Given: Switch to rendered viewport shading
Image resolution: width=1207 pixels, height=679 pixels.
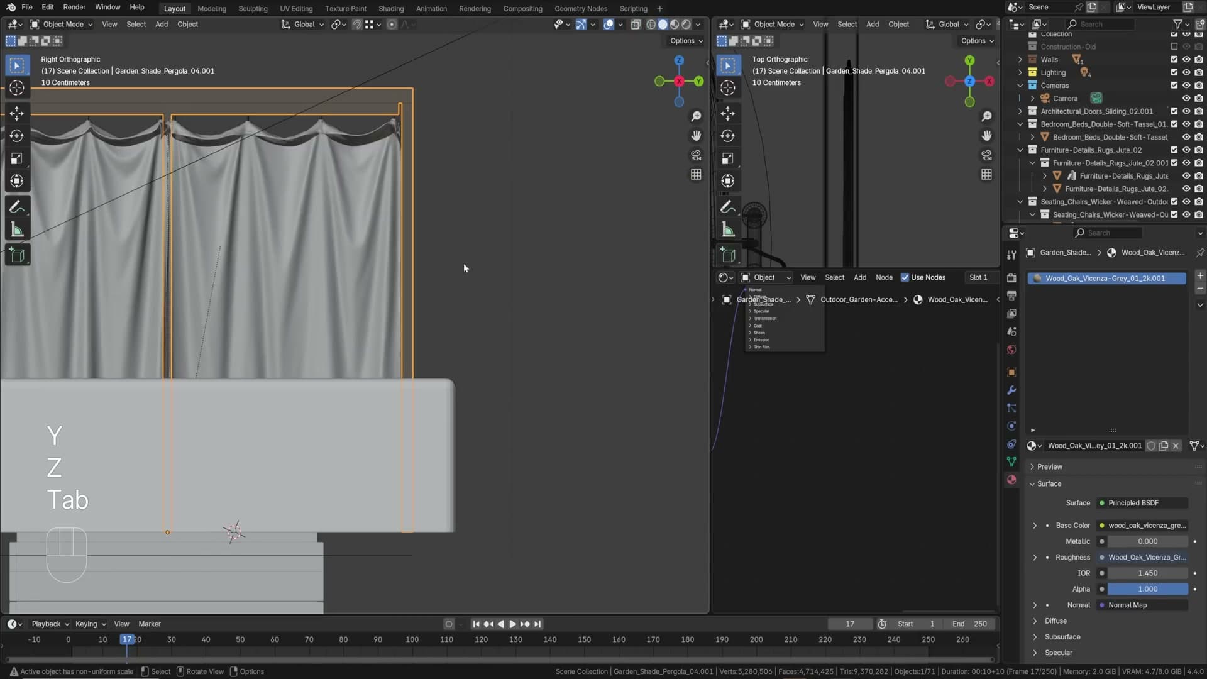Looking at the screenshot, I should click(x=686, y=25).
